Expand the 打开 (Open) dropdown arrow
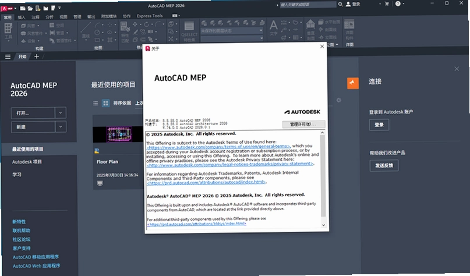470x276 pixels. (x=61, y=113)
